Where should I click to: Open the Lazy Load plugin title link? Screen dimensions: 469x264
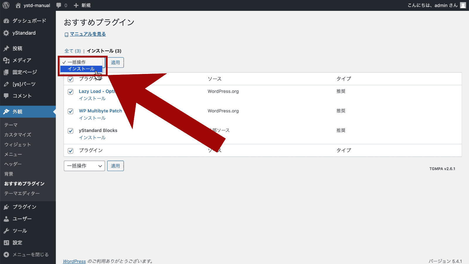(97, 91)
